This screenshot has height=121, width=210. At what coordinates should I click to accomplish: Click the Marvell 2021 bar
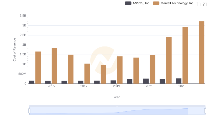tap(153, 69)
